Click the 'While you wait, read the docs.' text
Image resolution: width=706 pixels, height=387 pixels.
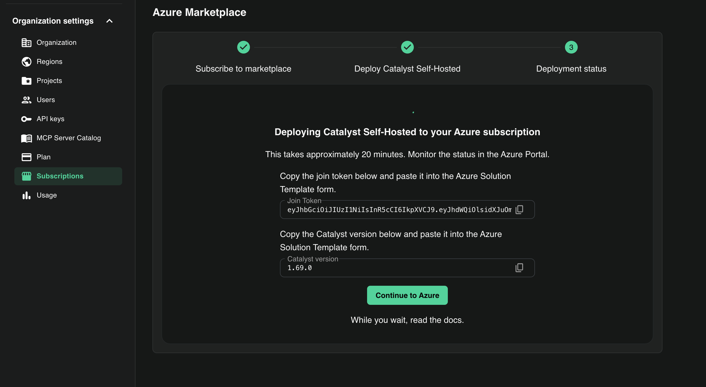[x=407, y=320]
